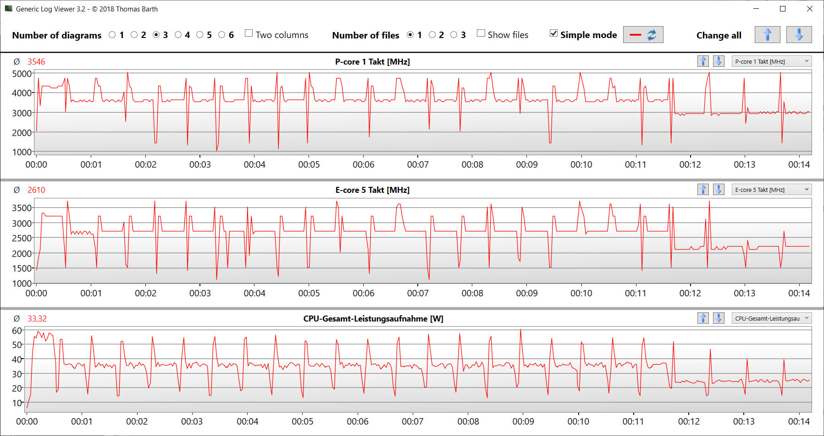Select 2 for Number of files
This screenshot has width=824, height=436.
point(432,35)
